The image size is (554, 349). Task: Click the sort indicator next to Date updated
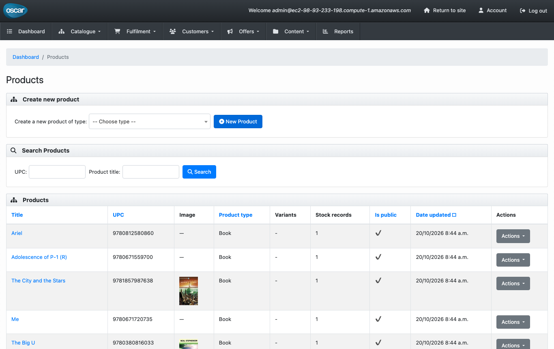(454, 215)
